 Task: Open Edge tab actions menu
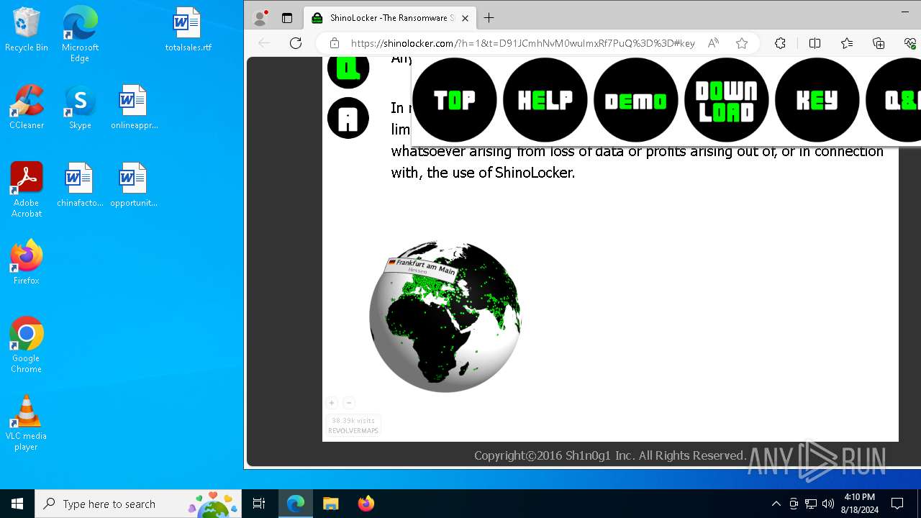pyautogui.click(x=287, y=18)
